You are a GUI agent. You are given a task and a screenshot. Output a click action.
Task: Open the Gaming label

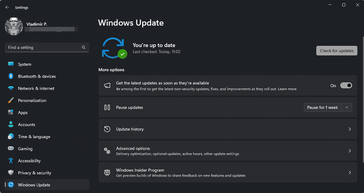pyautogui.click(x=25, y=149)
